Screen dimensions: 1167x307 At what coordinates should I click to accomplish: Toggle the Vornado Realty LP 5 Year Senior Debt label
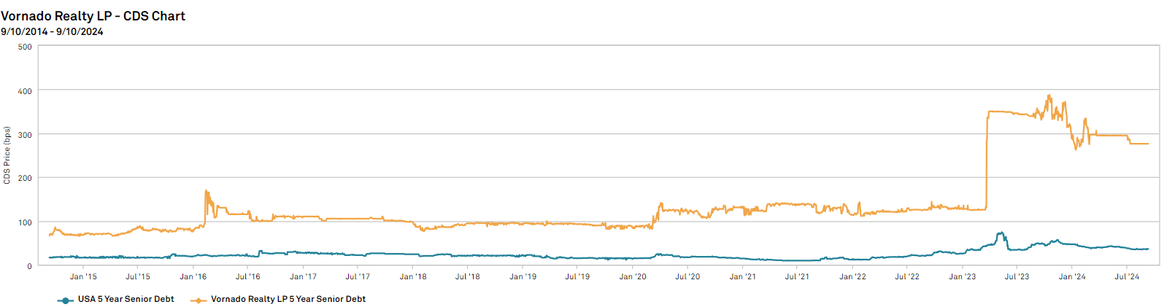[288, 299]
